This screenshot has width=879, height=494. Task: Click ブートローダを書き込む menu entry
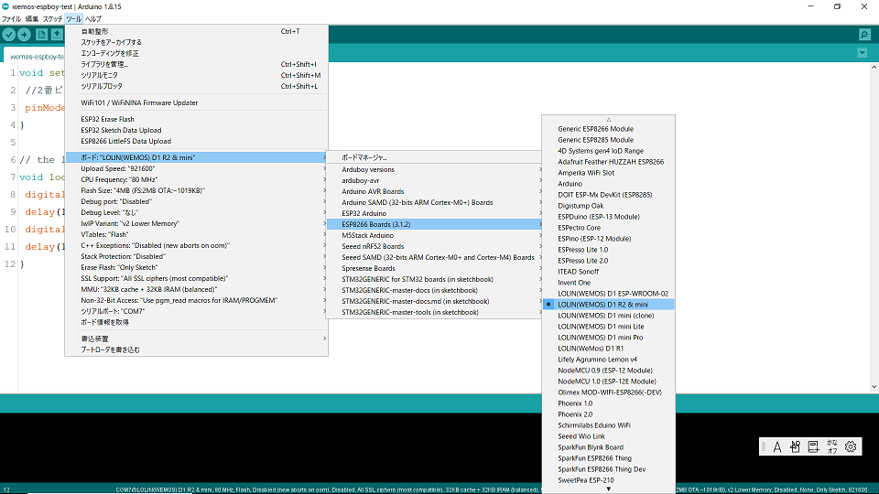coord(110,349)
